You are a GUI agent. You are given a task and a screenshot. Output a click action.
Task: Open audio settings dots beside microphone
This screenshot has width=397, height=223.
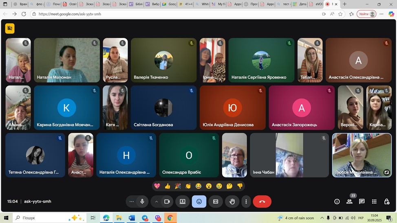[x=131, y=201]
